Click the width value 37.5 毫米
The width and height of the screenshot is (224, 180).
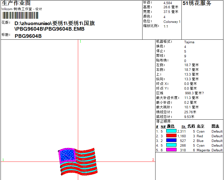[171, 12]
